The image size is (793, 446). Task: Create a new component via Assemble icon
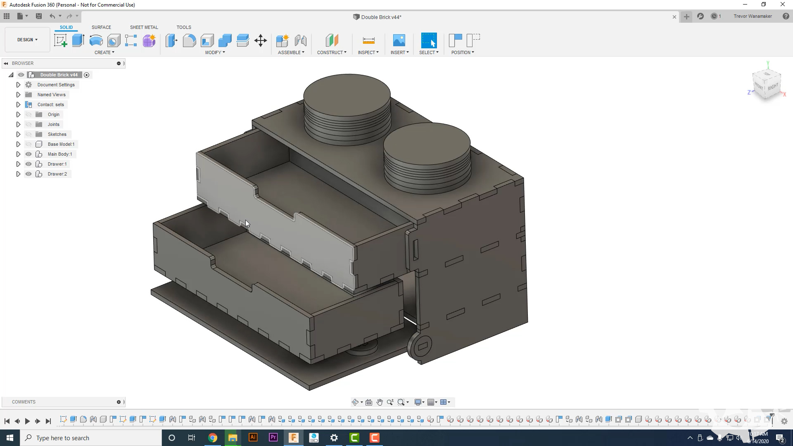point(283,40)
